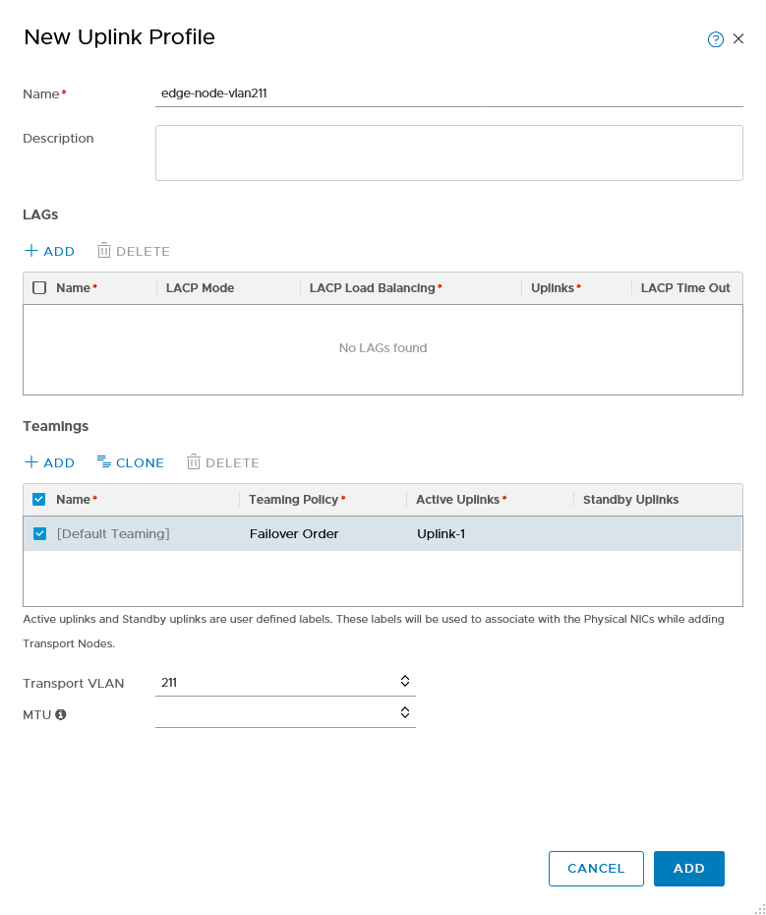Delete the selected teaming row
The width and height of the screenshot is (766, 915).
point(223,462)
